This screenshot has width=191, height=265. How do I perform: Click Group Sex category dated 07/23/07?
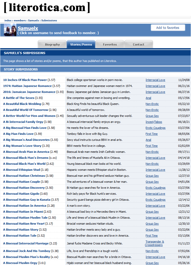click(x=152, y=116)
